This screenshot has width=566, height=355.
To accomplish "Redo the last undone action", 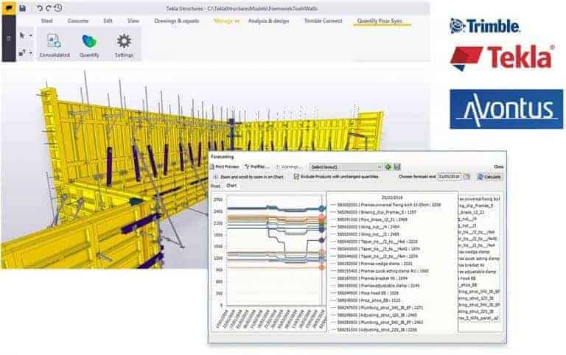I will (49, 8).
